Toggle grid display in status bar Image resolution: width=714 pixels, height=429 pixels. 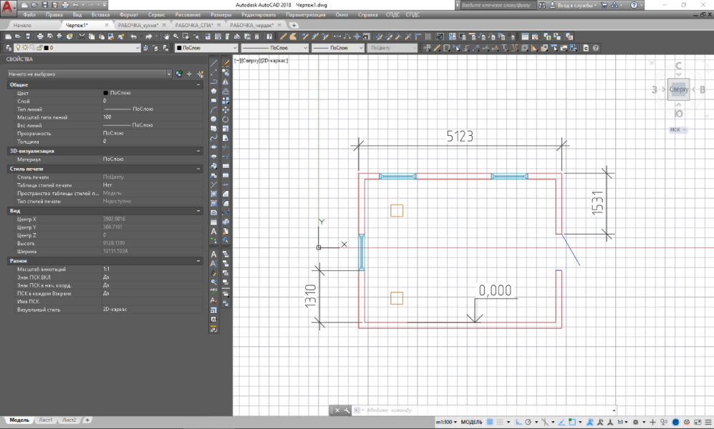click(490, 422)
